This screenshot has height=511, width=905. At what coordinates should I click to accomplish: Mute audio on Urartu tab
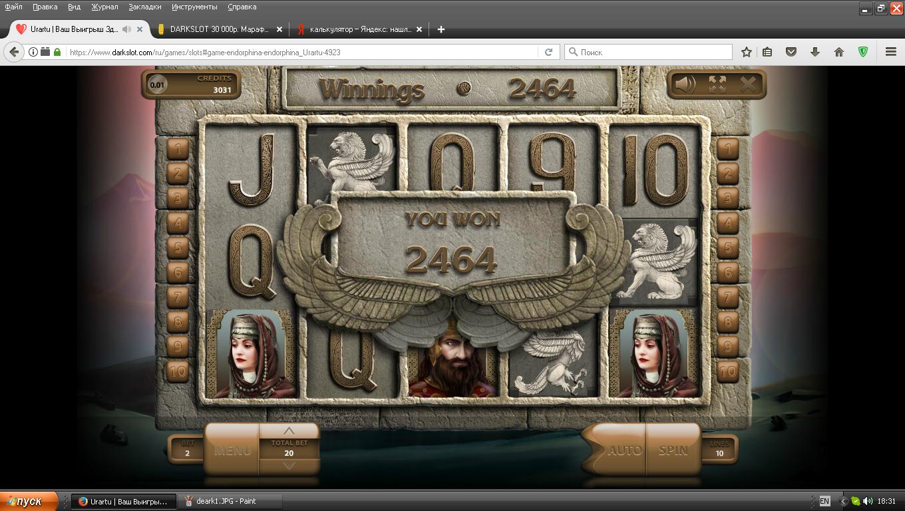pyautogui.click(x=126, y=29)
